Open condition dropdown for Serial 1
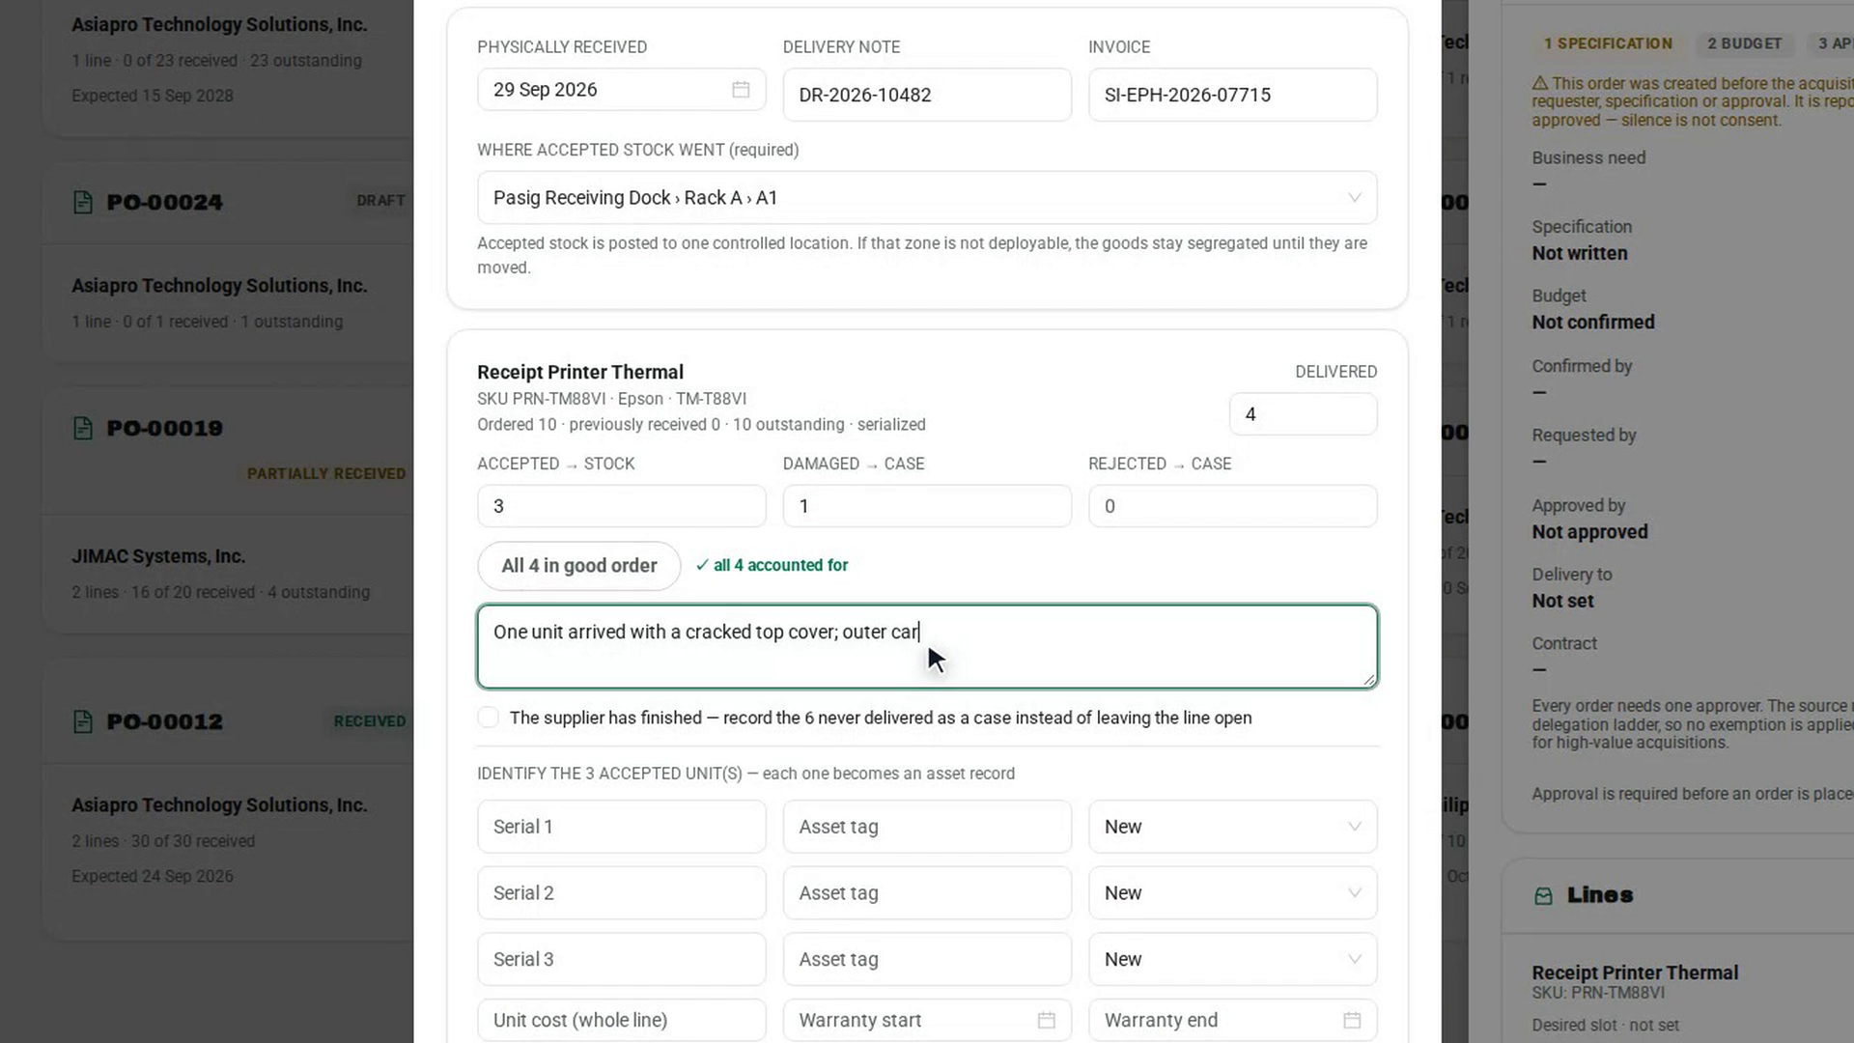1854x1043 pixels. point(1232,827)
